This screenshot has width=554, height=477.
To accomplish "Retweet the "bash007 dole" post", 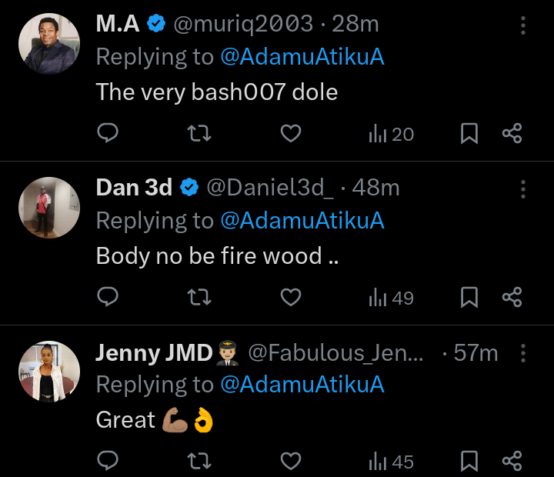I will (199, 134).
